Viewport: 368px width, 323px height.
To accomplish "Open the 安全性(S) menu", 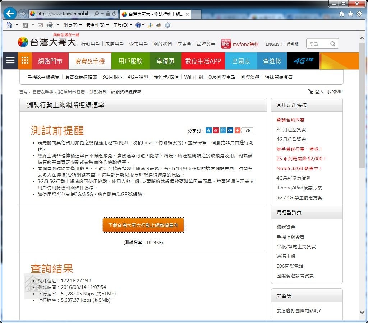I will [97, 25].
